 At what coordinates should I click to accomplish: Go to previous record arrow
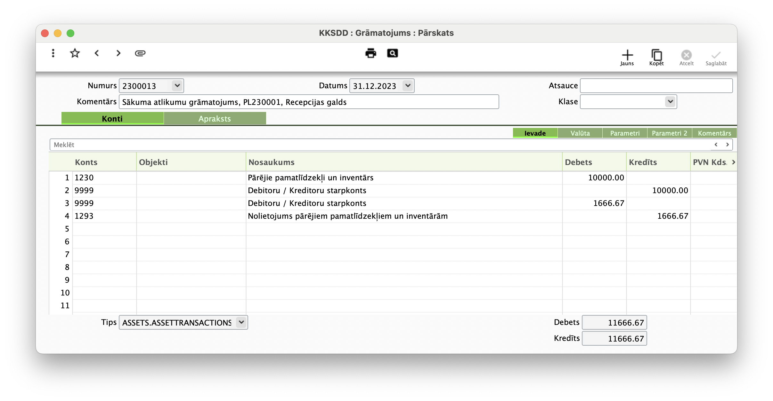[x=97, y=53]
